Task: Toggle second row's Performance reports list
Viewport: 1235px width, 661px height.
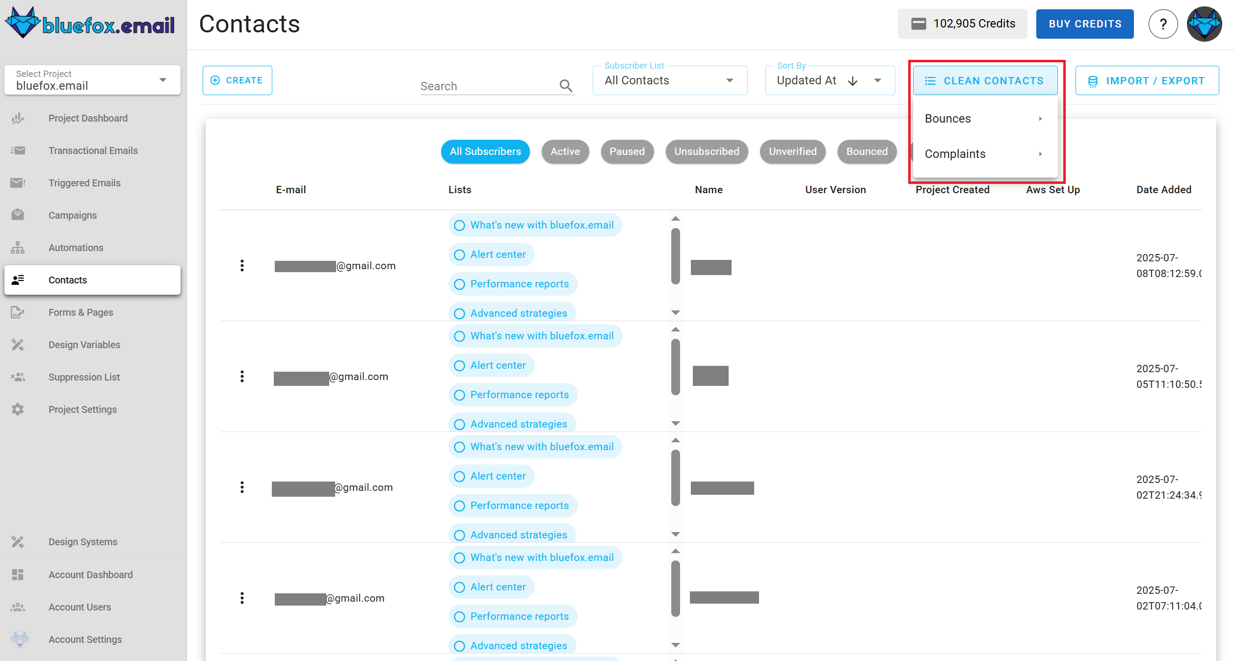Action: (x=513, y=395)
